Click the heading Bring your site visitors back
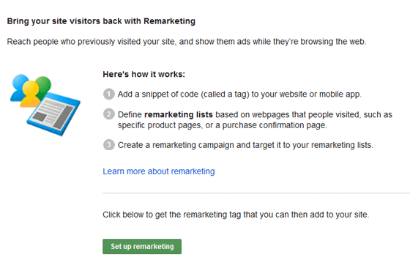 [101, 21]
